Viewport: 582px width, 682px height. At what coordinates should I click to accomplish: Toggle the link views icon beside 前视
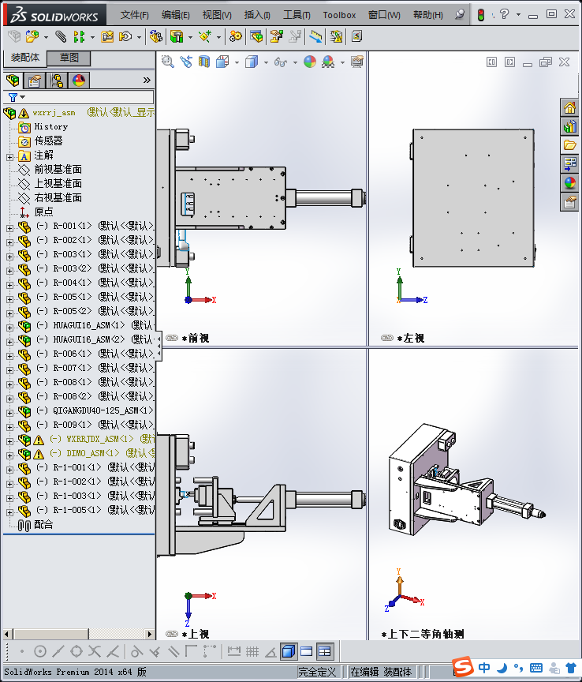(x=172, y=338)
